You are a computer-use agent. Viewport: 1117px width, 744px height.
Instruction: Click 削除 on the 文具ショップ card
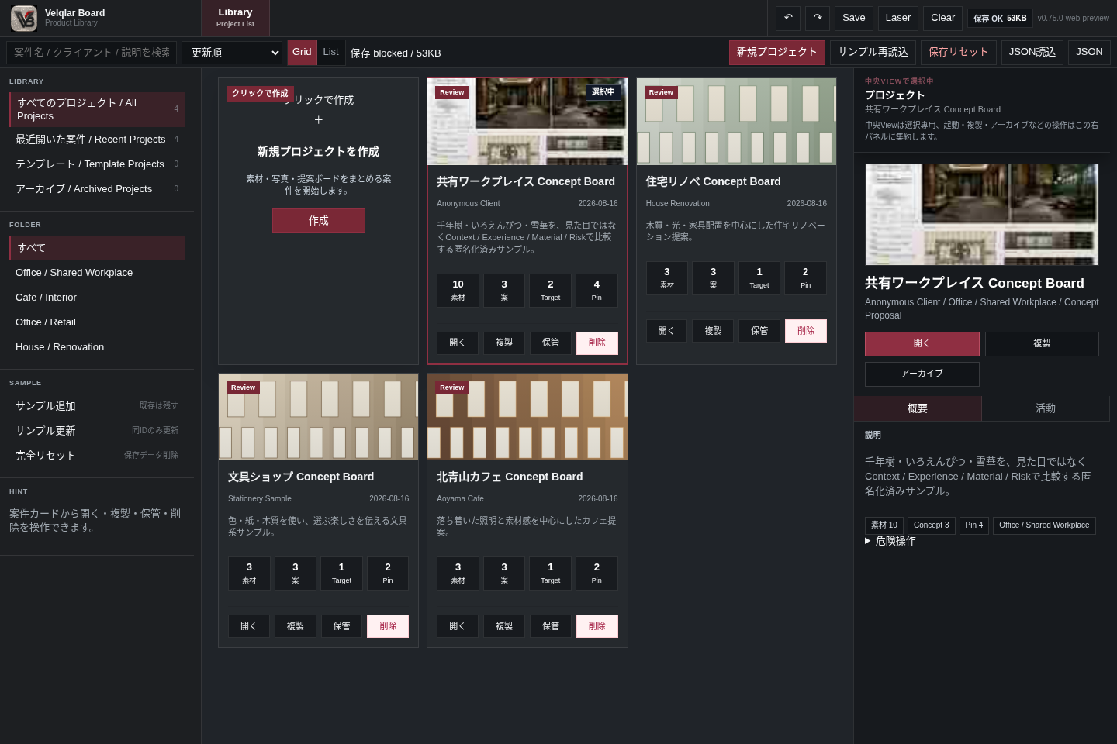[x=388, y=626]
